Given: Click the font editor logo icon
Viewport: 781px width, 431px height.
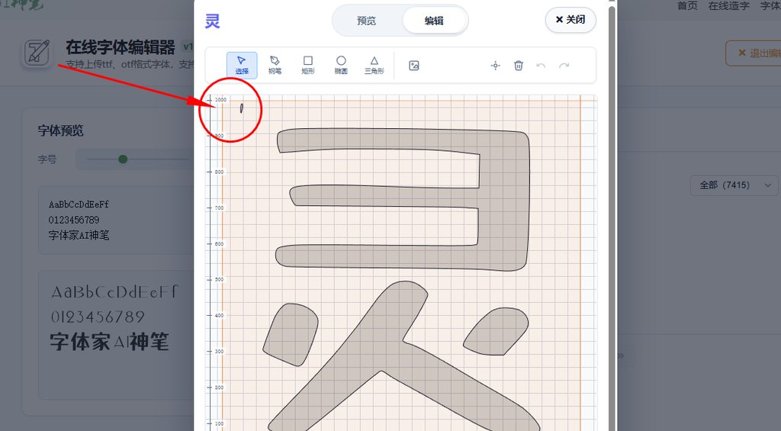Looking at the screenshot, I should point(38,53).
